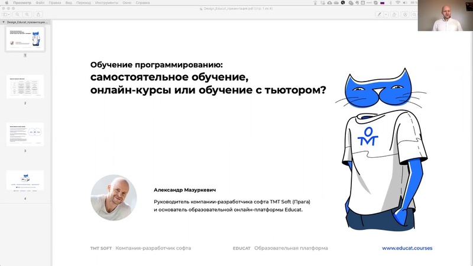
Task: Click the slide heading 'Обучение программированию:'
Action: point(156,64)
